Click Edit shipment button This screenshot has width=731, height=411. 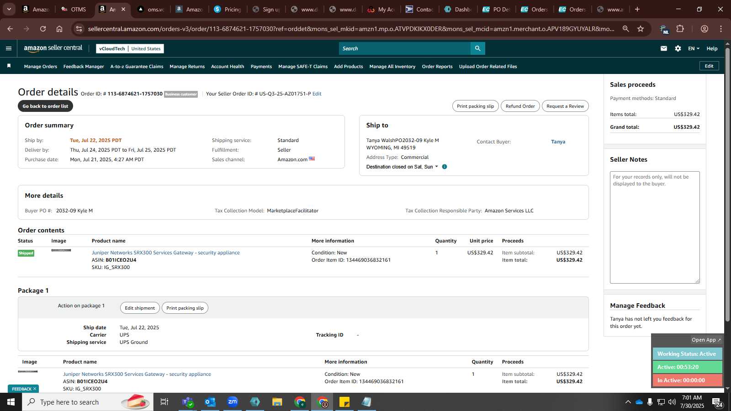coord(140,308)
